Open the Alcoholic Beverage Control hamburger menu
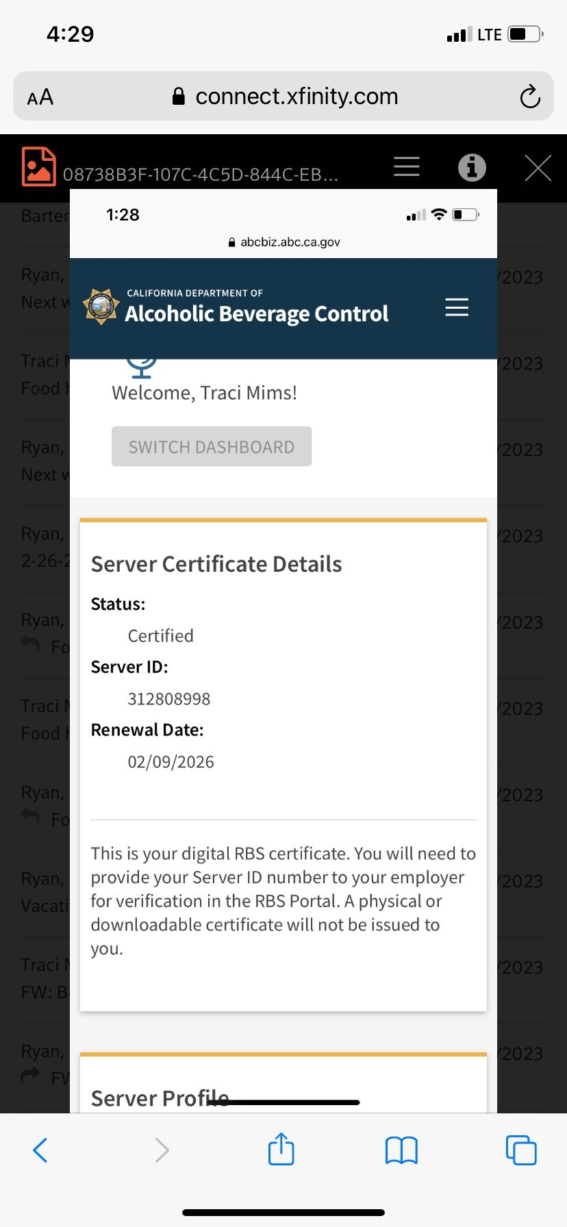 click(457, 307)
